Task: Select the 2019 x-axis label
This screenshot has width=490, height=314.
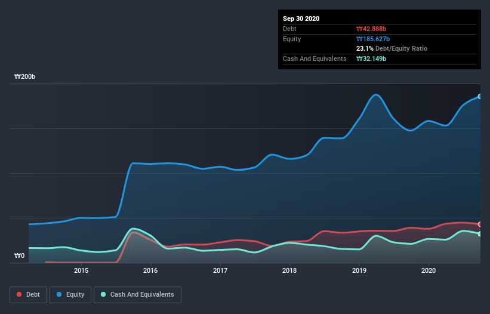Action: click(x=359, y=270)
